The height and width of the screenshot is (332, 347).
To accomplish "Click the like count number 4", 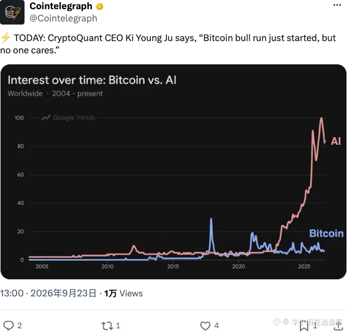I will 216,326.
